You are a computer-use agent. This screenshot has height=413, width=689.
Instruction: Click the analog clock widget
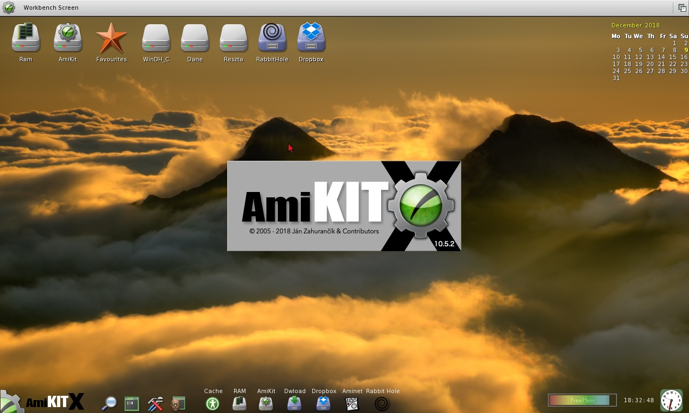671,401
